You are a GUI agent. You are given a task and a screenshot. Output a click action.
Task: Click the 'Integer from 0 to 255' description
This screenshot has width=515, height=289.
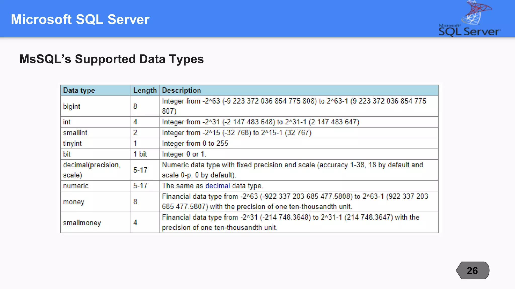195,143
